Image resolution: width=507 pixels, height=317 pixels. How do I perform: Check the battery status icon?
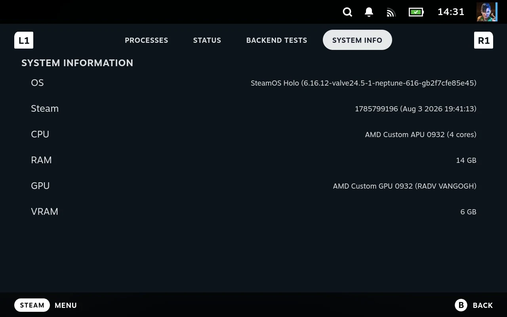(416, 12)
